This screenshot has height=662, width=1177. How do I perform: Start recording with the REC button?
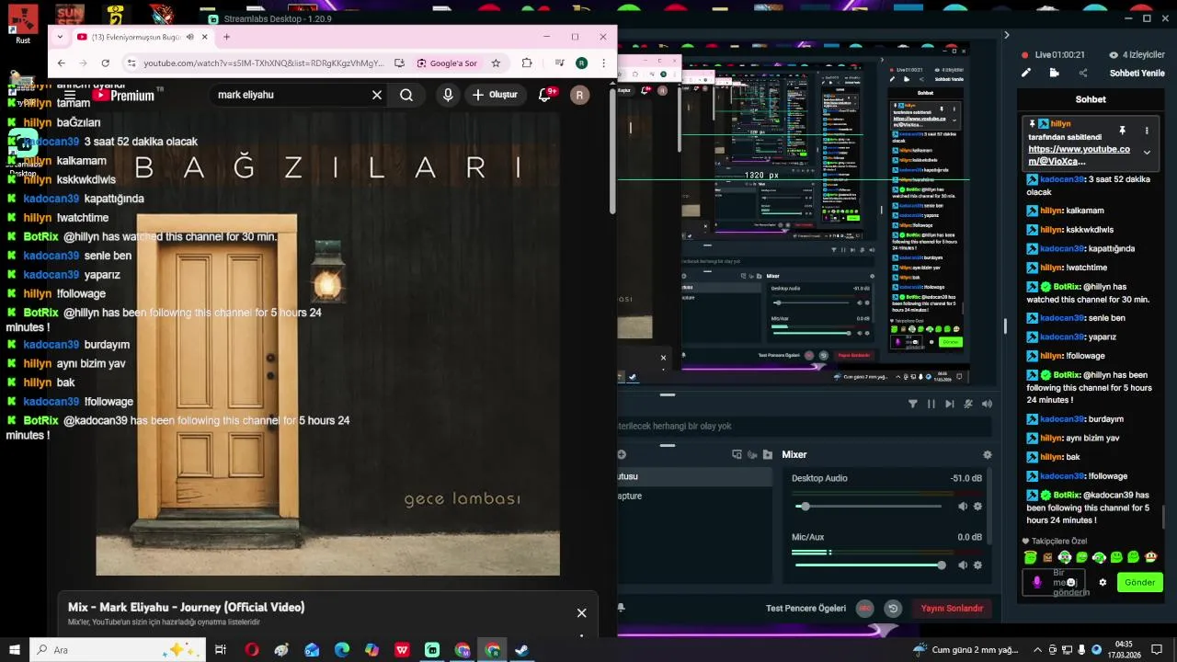pos(864,608)
